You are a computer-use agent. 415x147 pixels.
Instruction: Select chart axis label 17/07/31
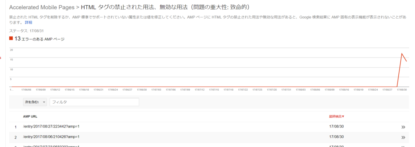(x=286, y=90)
